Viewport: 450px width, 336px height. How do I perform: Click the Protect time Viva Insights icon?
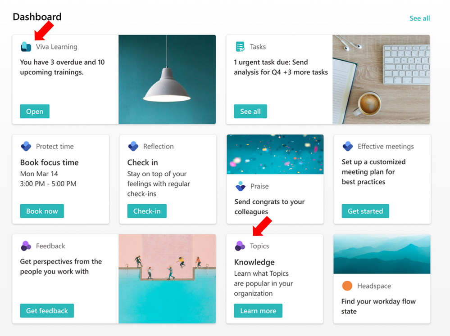[26, 146]
